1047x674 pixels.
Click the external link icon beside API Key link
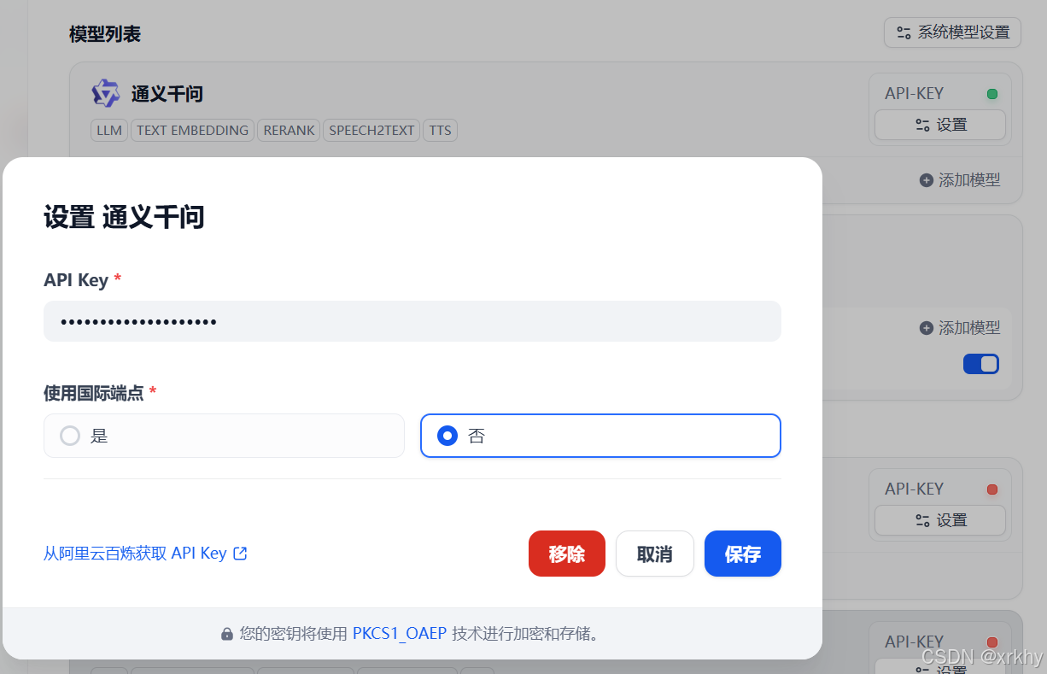click(x=240, y=553)
